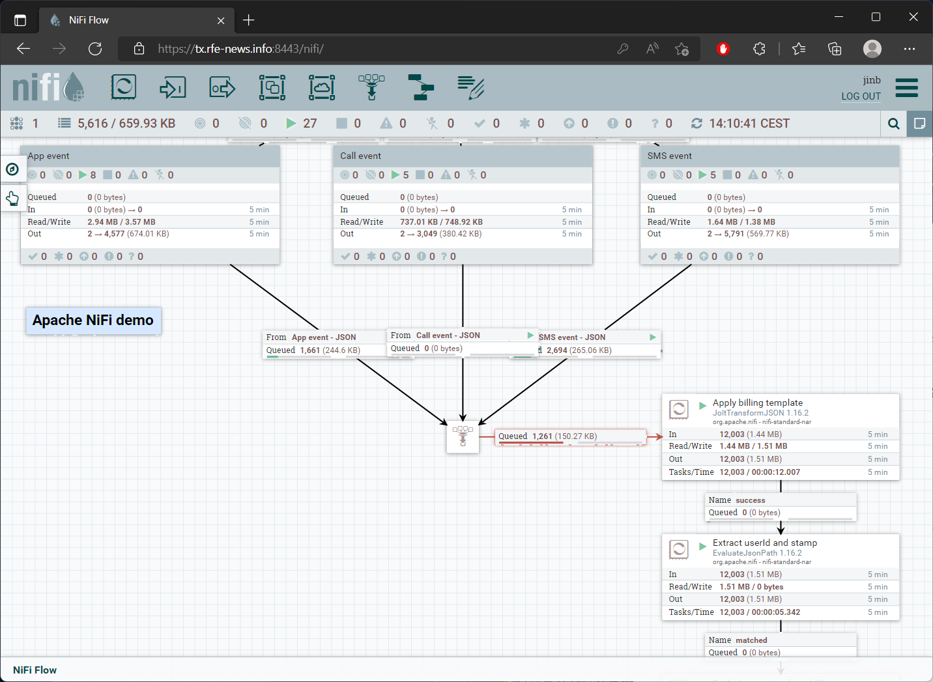Image resolution: width=933 pixels, height=682 pixels.
Task: Select the Apache NiFi demo label
Action: pyautogui.click(x=93, y=320)
